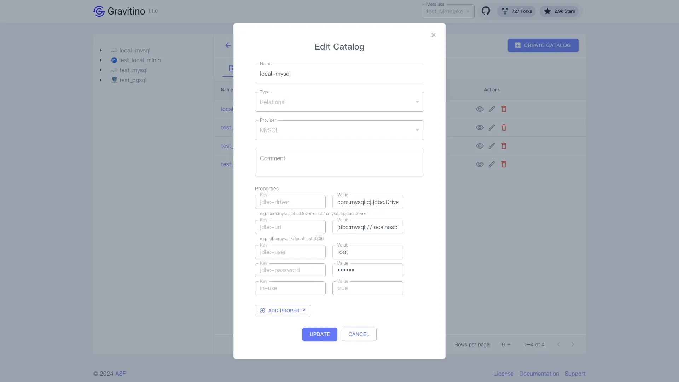Click the eye icon in third catalog row

pyautogui.click(x=480, y=146)
